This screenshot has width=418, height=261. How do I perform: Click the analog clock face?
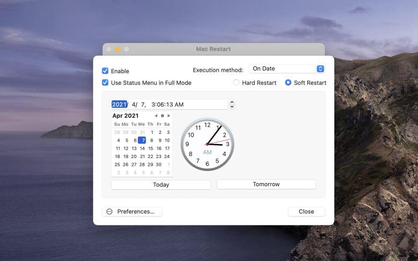click(207, 144)
